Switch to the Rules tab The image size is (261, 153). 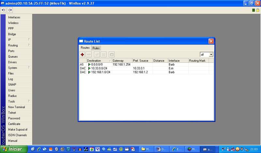96,48
